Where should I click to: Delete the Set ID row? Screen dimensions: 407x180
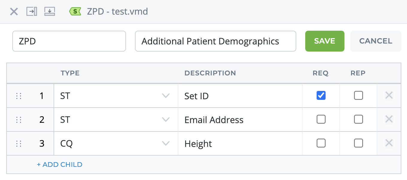coord(389,95)
